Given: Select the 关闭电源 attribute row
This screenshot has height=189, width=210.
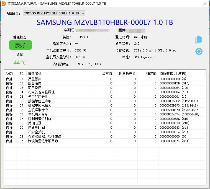Looking at the screenshot, I should pyautogui.click(x=105, y=123).
